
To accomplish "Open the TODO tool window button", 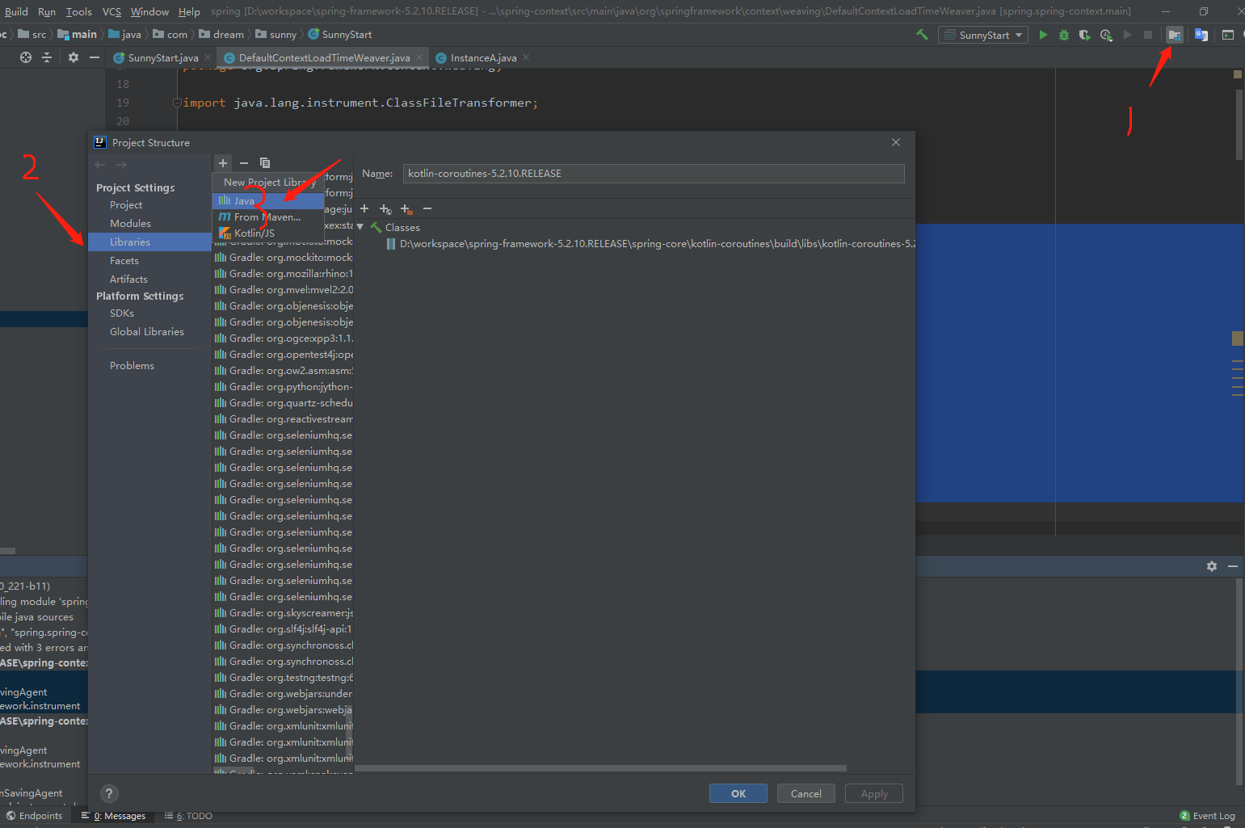I will [x=188, y=816].
